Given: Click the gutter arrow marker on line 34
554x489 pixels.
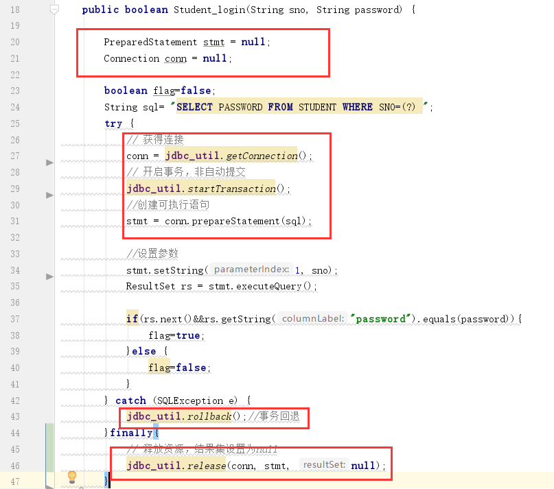Looking at the screenshot, I should [50, 277].
